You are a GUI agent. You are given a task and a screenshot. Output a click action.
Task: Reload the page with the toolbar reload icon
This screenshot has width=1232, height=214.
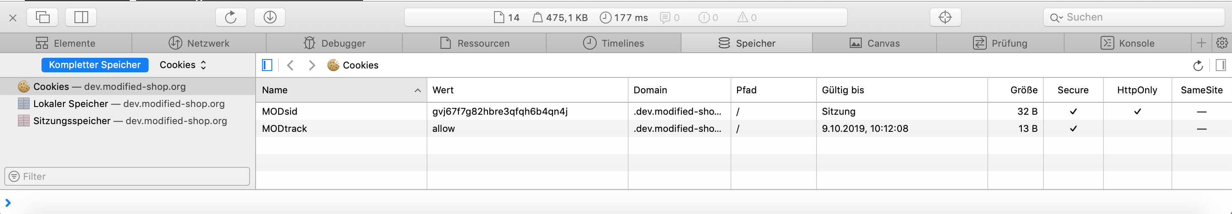(231, 18)
